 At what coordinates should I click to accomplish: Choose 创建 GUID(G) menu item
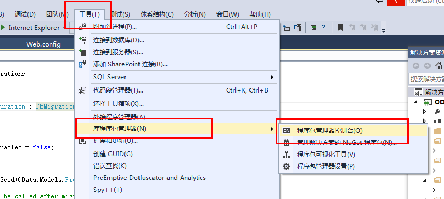pyautogui.click(x=177, y=154)
